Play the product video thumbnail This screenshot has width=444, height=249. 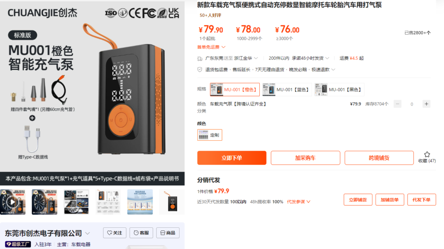13,202
